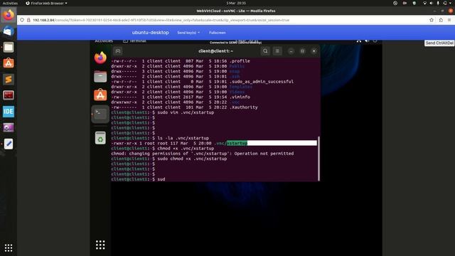Click the terminal scrollbar
This screenshot has width=455, height=256.
tap(318, 159)
